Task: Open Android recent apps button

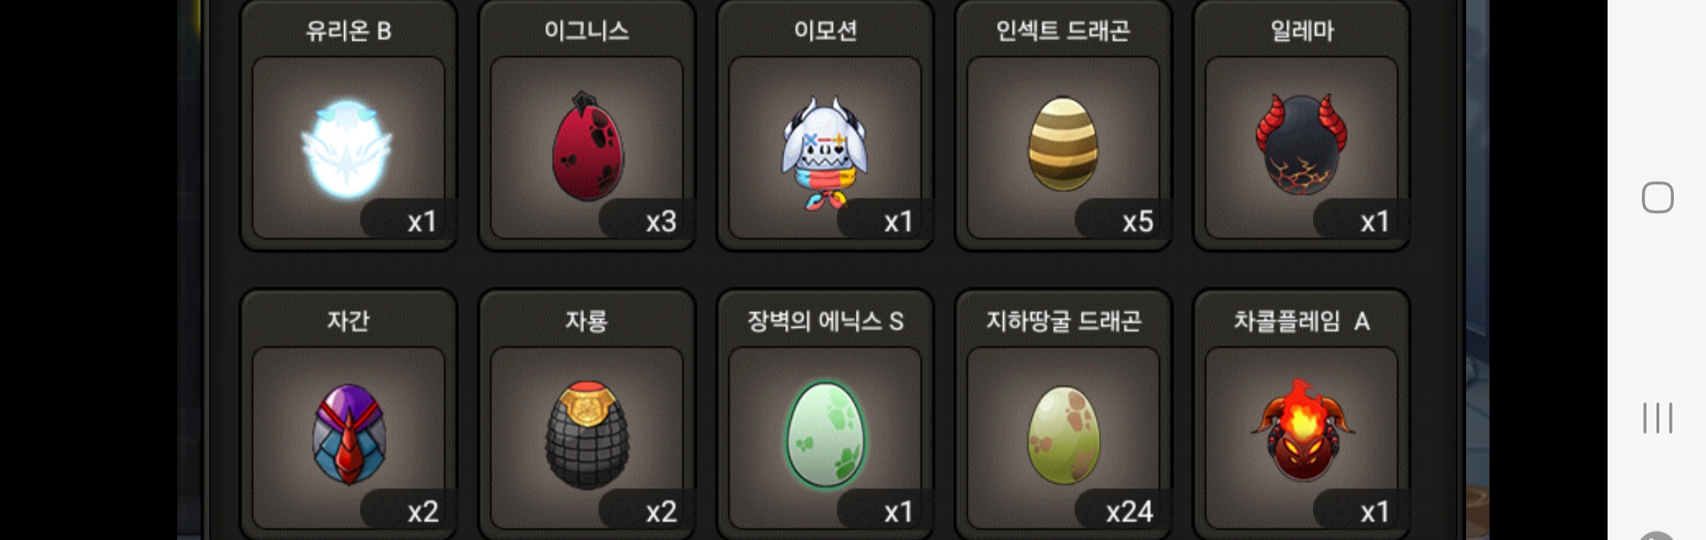Action: pos(1657,418)
